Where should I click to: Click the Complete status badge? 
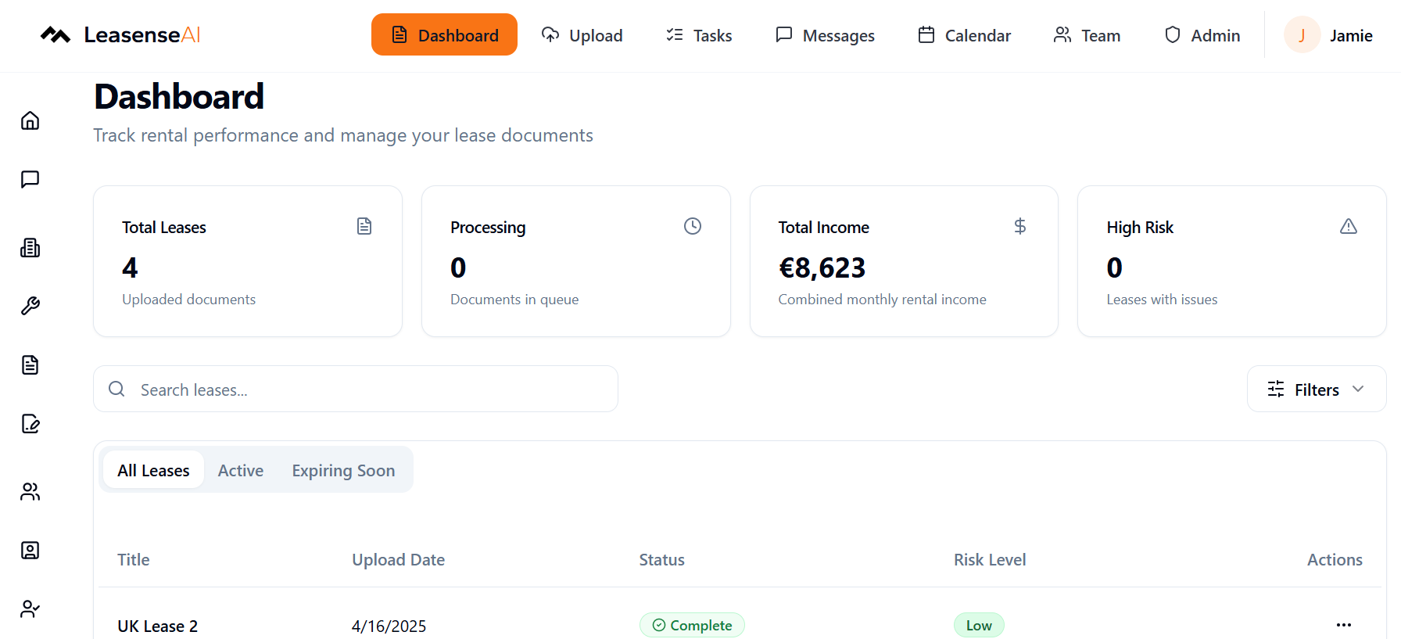pyautogui.click(x=692, y=625)
